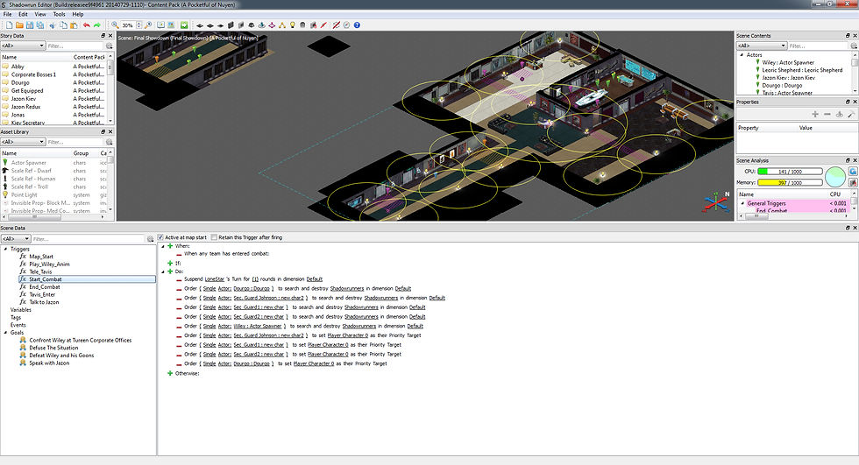
Task: Click the Scene Data filter input field
Action: 89,239
